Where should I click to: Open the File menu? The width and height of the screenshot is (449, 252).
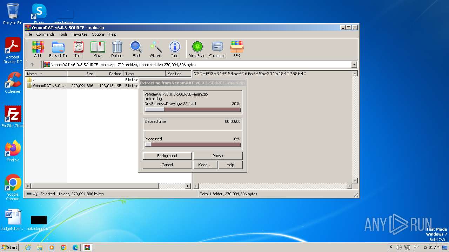click(29, 34)
